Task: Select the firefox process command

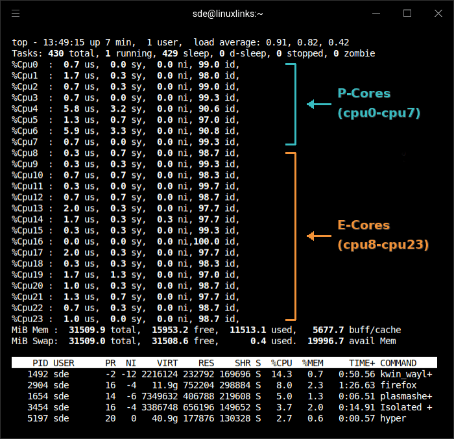Action: point(398,386)
